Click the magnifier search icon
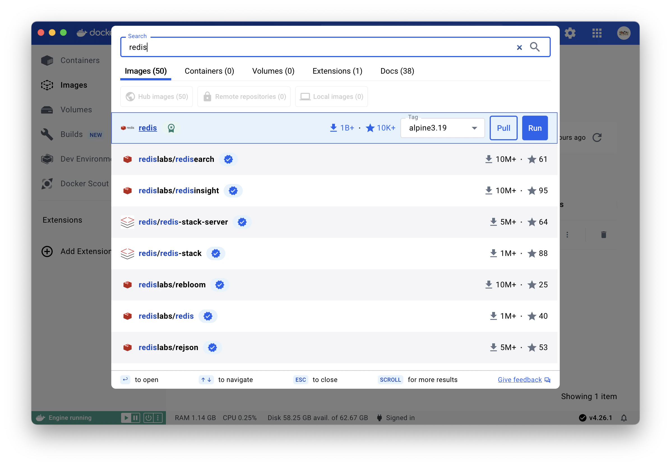This screenshot has width=671, height=466. click(x=535, y=47)
